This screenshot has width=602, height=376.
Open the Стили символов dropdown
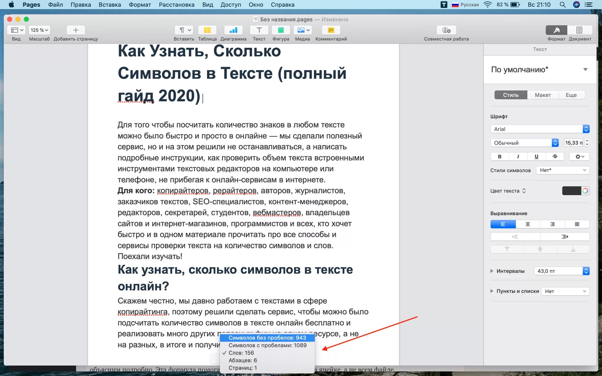563,170
